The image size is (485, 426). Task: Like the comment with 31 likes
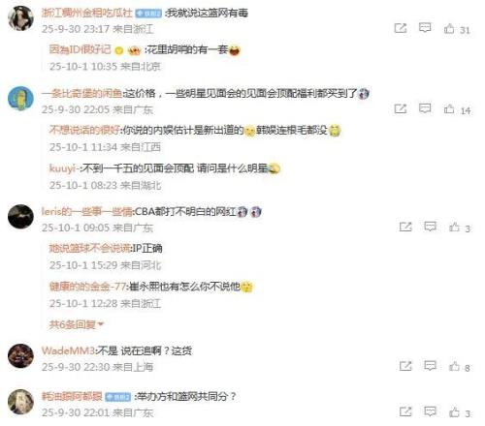click(x=449, y=29)
